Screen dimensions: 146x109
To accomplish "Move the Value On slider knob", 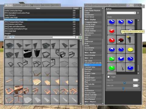I will point(124,83).
